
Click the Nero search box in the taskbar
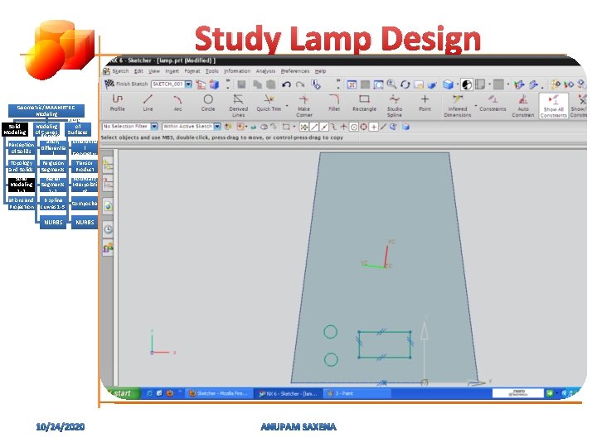pos(518,393)
